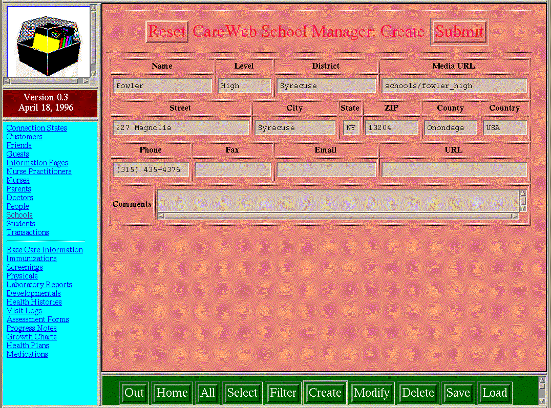551x408 pixels.
Task: Click the ZIP field 13204
Action: (391, 128)
